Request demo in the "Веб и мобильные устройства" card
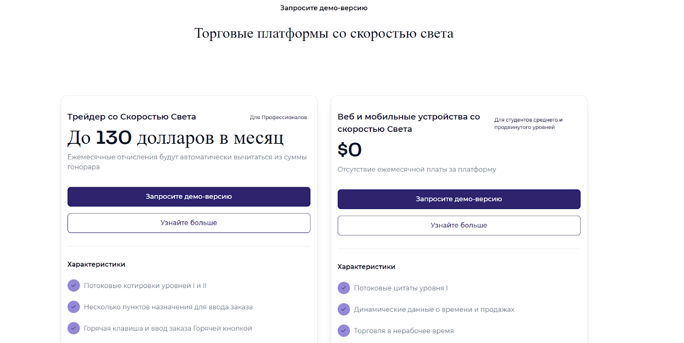The image size is (684, 343). pyautogui.click(x=459, y=199)
